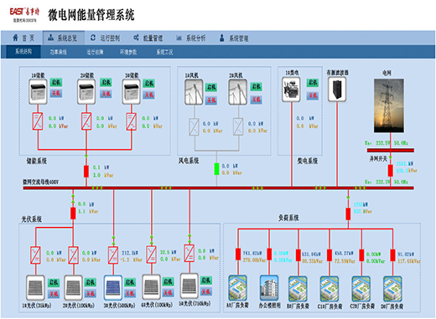Screen dimensions: 436x319
Task: Toggle the red 负荷系统 feeder breaker
Action: (x=348, y=214)
